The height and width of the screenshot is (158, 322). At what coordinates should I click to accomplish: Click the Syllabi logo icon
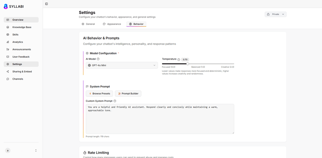6,7
